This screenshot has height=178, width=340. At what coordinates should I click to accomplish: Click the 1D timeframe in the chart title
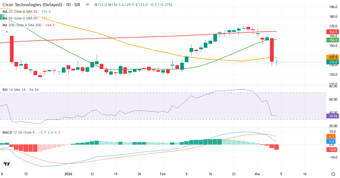(68, 5)
